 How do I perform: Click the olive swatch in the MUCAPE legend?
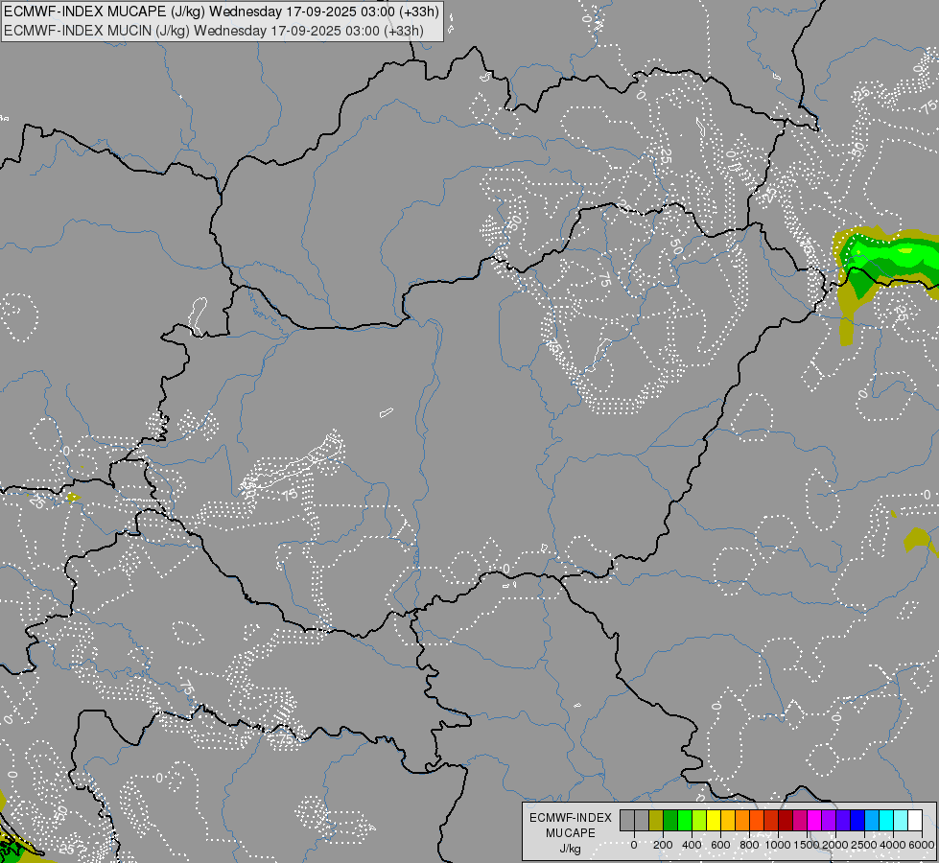click(656, 820)
